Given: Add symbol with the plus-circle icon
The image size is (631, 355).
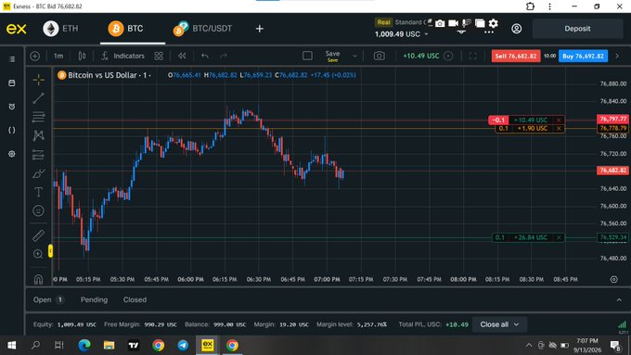Looking at the screenshot, I should pyautogui.click(x=35, y=56).
